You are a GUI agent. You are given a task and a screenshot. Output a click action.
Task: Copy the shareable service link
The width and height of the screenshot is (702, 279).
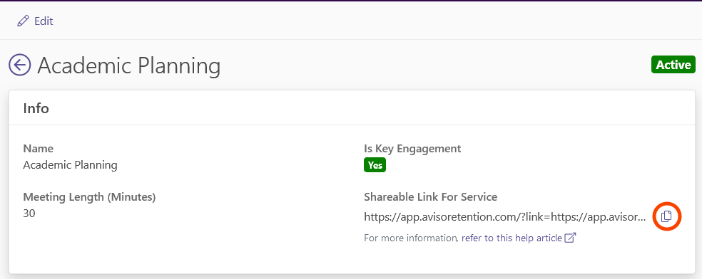coord(666,216)
